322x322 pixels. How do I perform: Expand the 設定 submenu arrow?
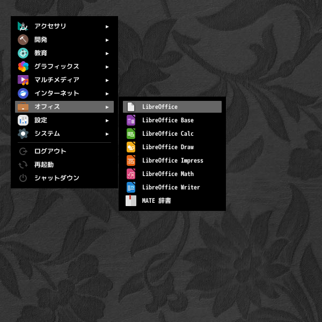(x=107, y=121)
